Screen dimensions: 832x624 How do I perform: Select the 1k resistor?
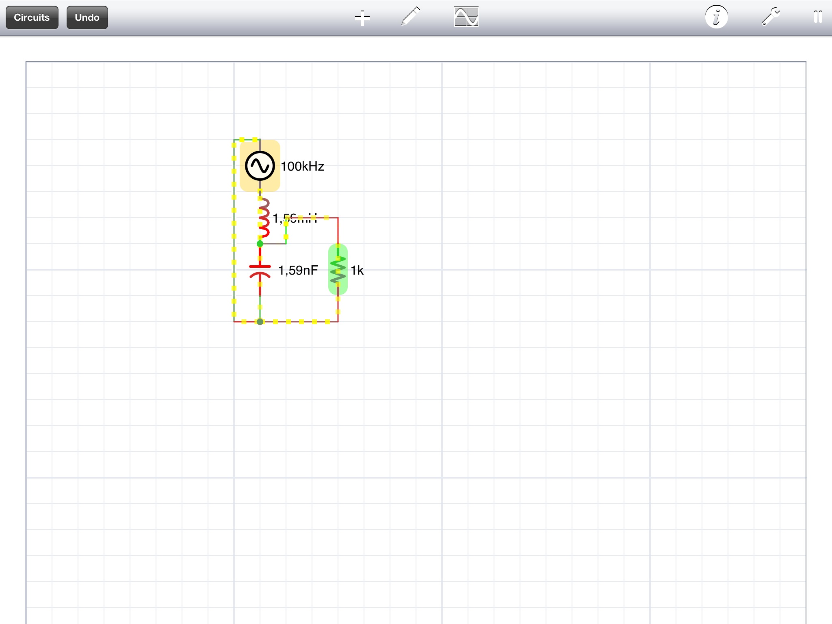coord(338,269)
